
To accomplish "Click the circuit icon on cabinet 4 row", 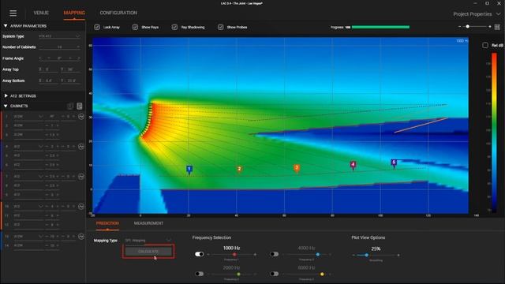I will click(x=81, y=147).
